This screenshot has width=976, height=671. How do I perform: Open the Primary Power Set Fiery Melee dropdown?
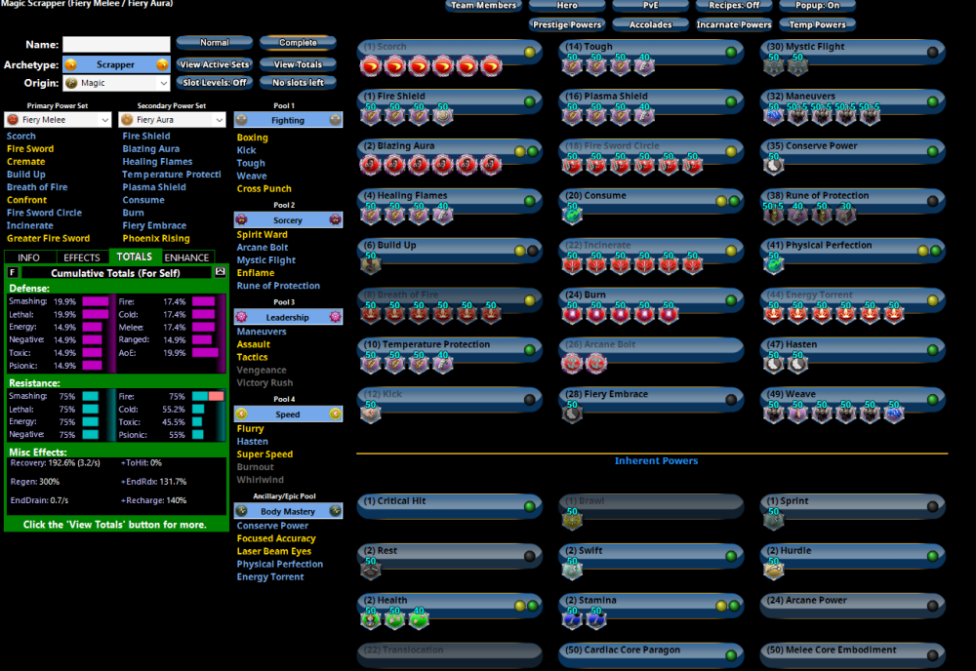(56, 119)
